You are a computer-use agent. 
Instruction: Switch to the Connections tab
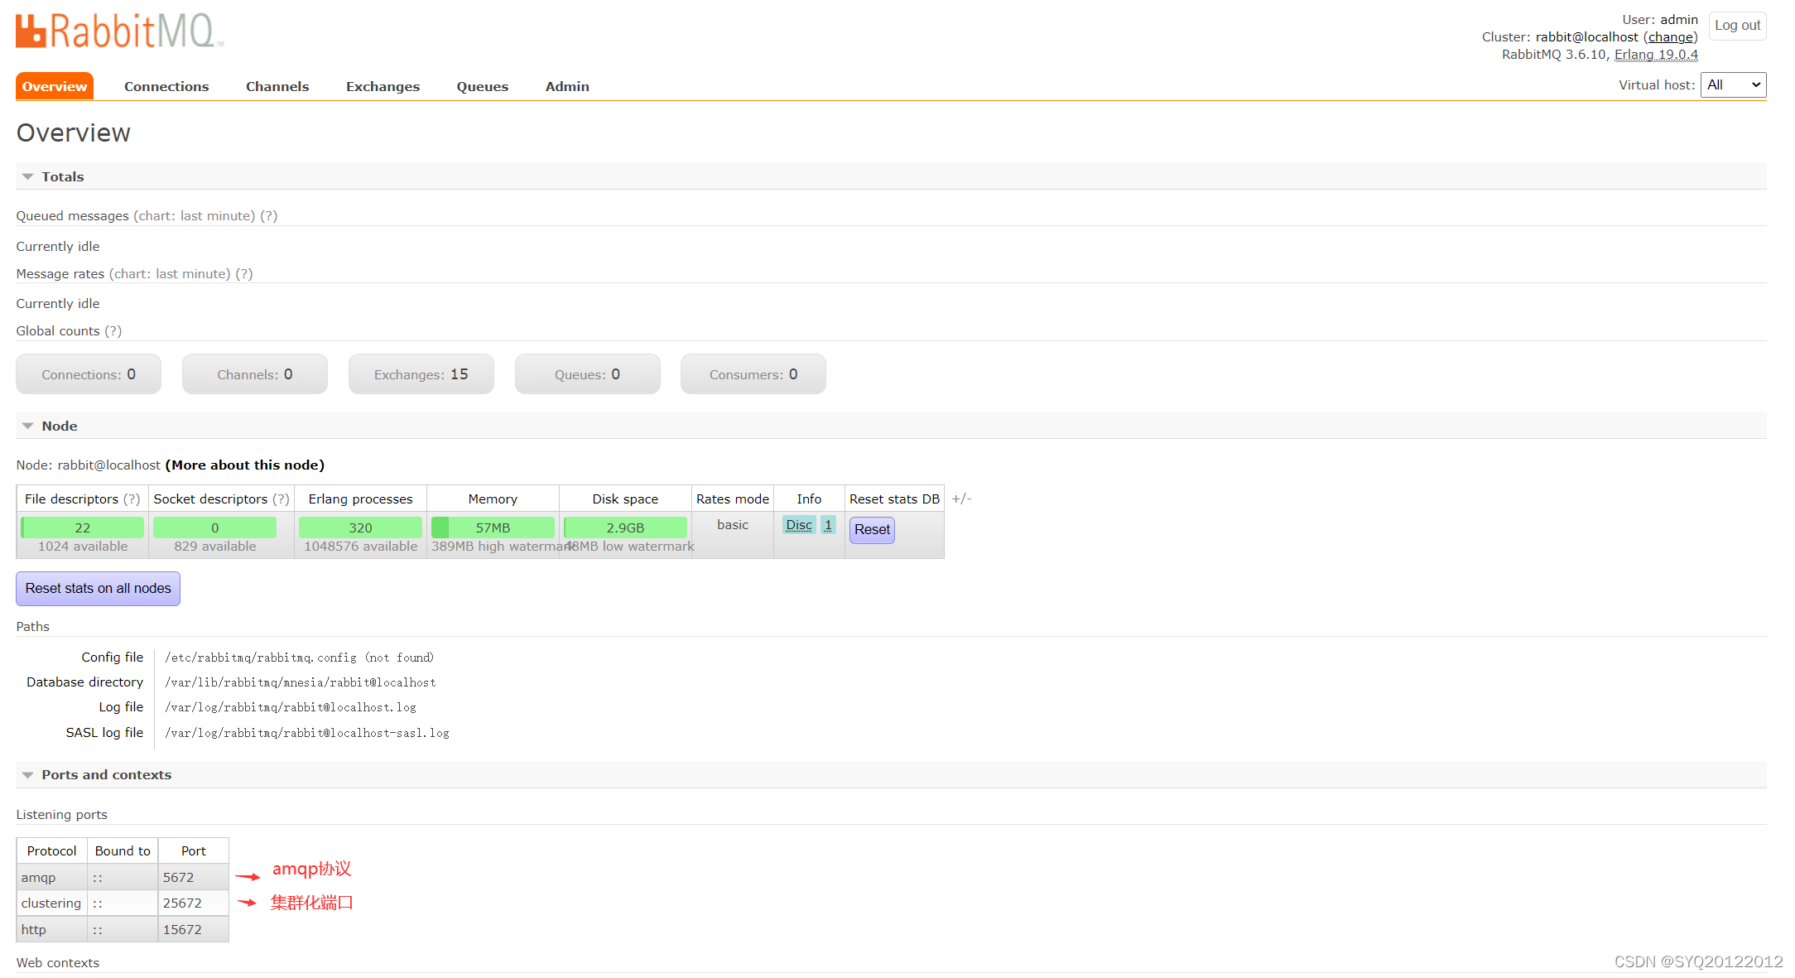click(x=166, y=87)
